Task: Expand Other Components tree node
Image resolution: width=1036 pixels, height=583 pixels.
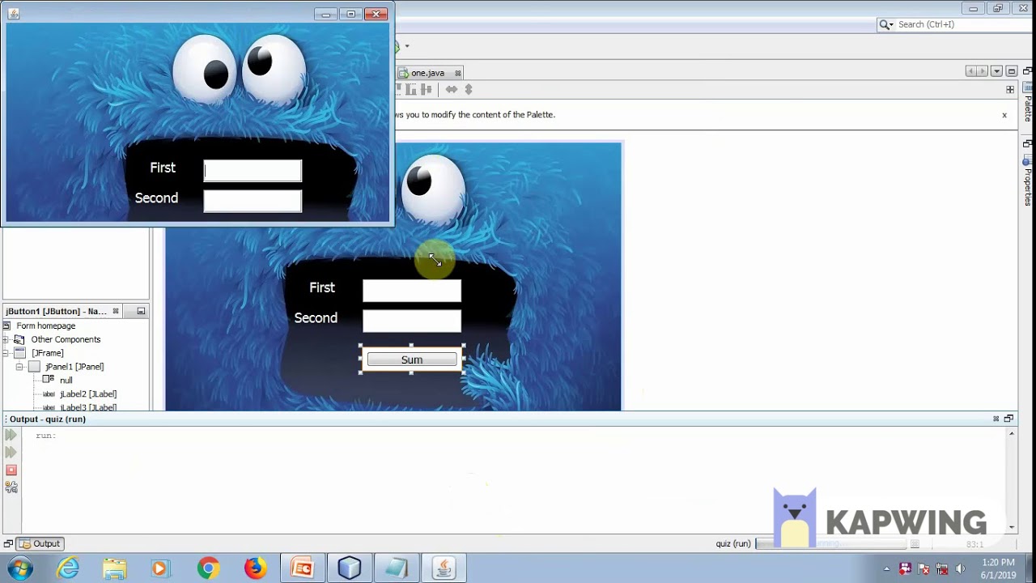Action: coord(6,339)
